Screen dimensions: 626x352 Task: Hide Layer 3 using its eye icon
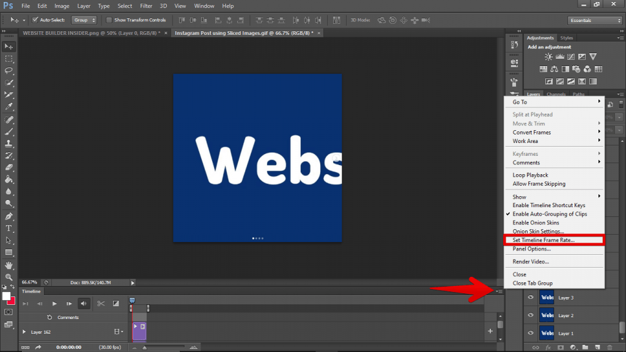(531, 298)
